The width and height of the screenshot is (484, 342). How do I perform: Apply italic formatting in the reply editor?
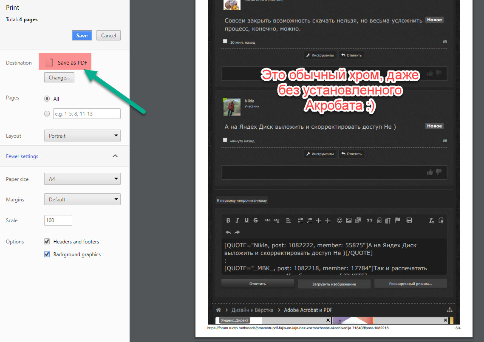click(237, 220)
